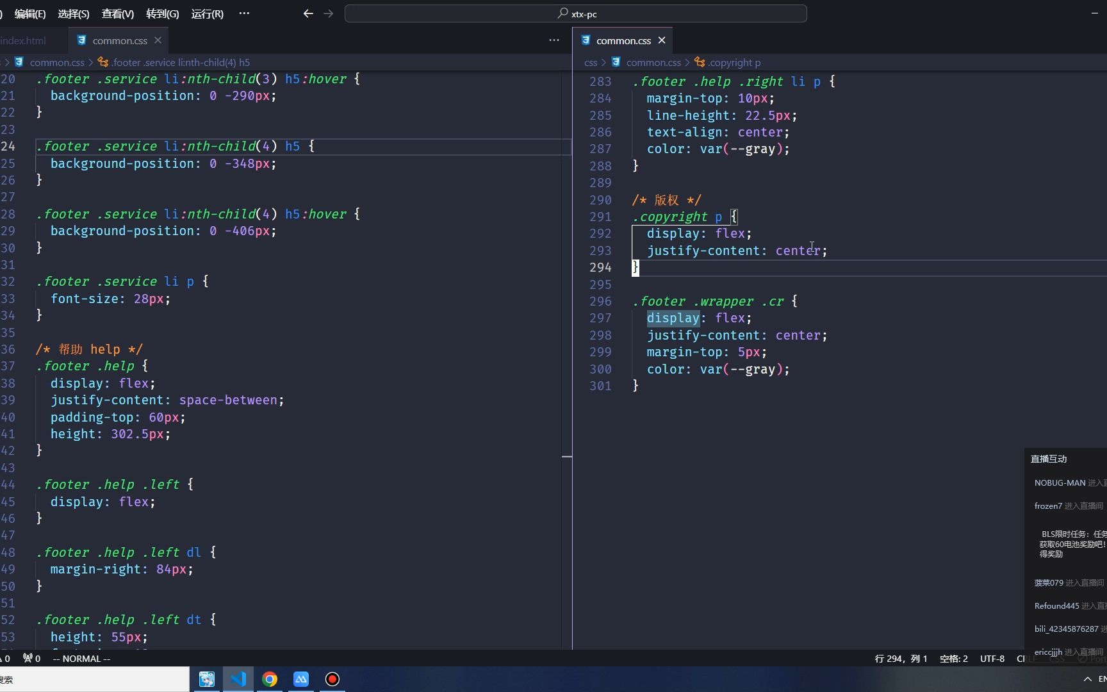This screenshot has width=1107, height=692.
Task: Click the .footer .service li:nth-child(4) h5 breadcrumb
Action: 180,62
